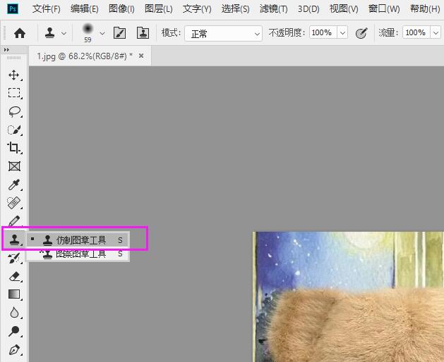Click the watercolor image on canvas
Image resolution: width=444 pixels, height=362 pixels.
coord(348,297)
